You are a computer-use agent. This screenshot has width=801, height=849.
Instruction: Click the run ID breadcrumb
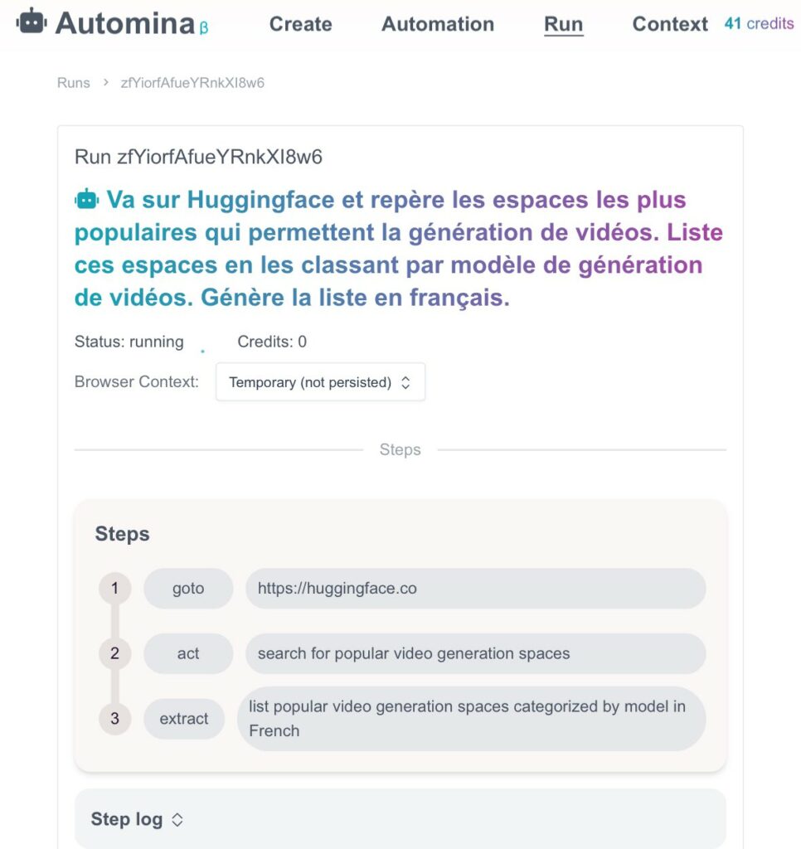[192, 83]
